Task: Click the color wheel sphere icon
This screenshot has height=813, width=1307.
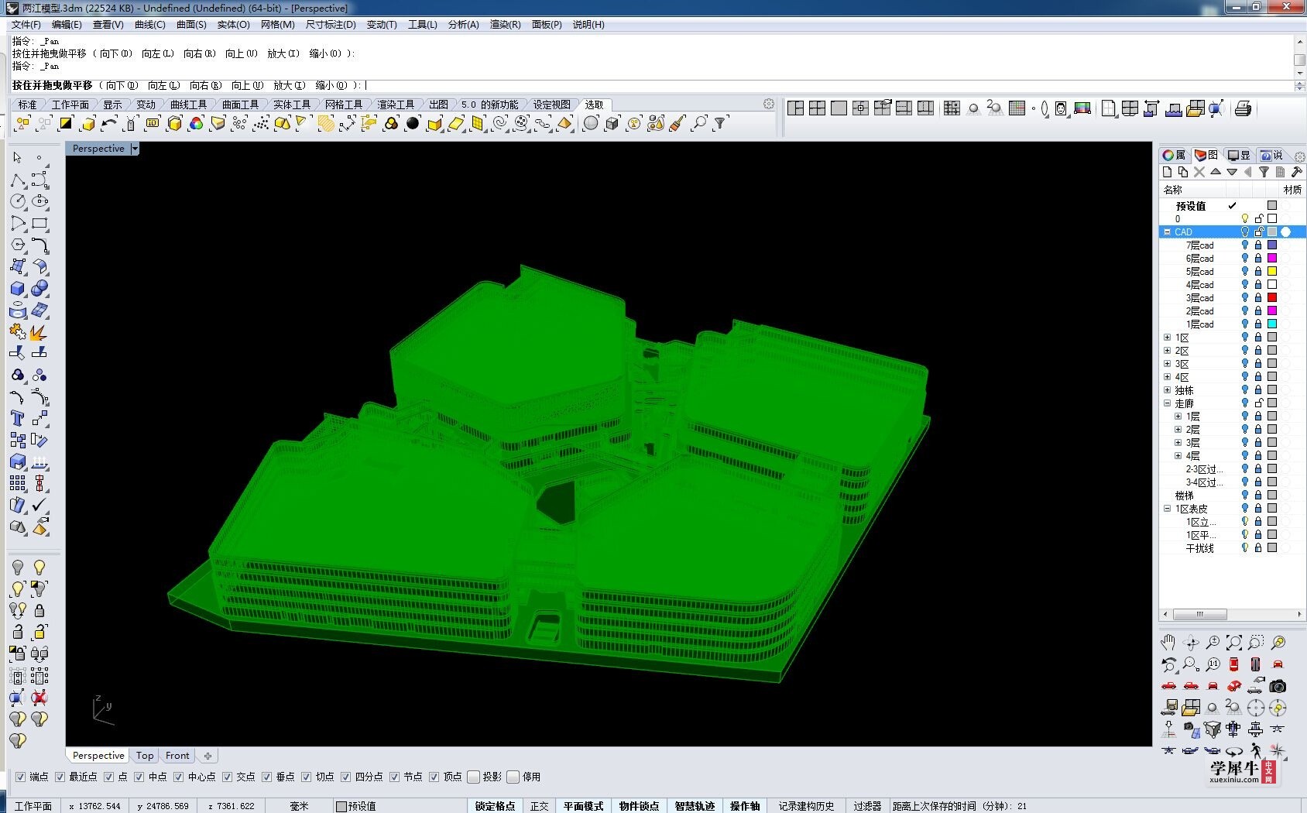Action: tap(197, 123)
